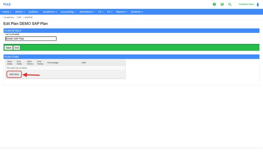Click the blue flame logo icon
This screenshot has height=161, width=263.
point(258,4)
